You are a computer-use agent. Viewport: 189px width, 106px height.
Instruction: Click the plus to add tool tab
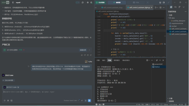(147, 2)
